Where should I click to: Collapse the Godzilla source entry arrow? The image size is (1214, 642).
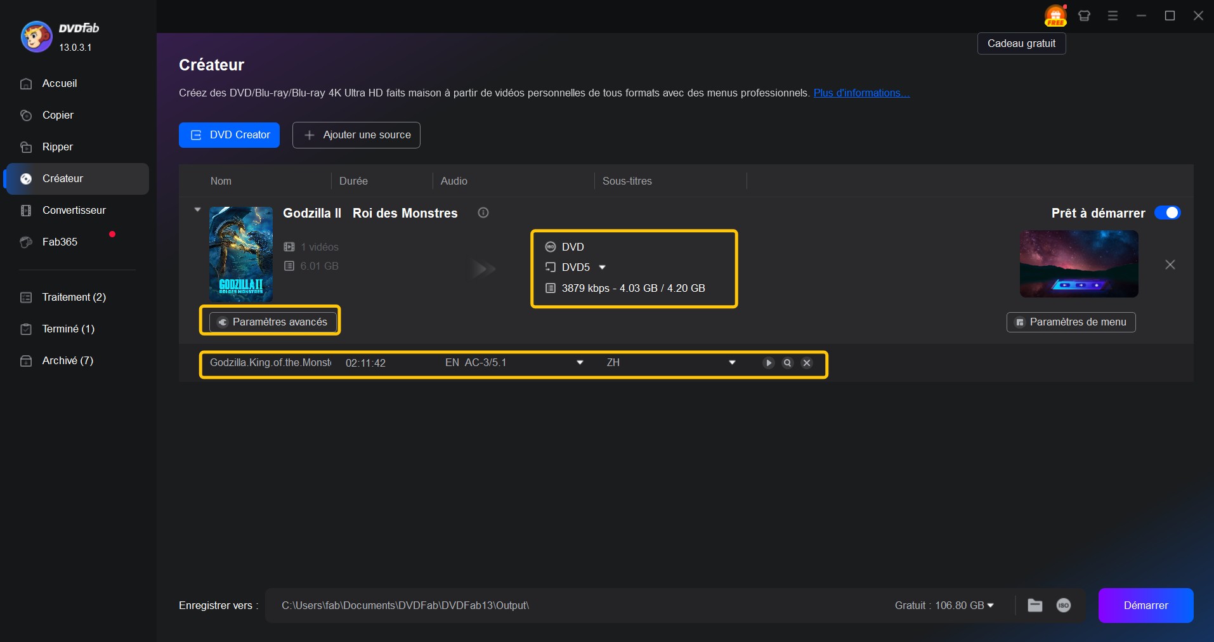point(197,209)
